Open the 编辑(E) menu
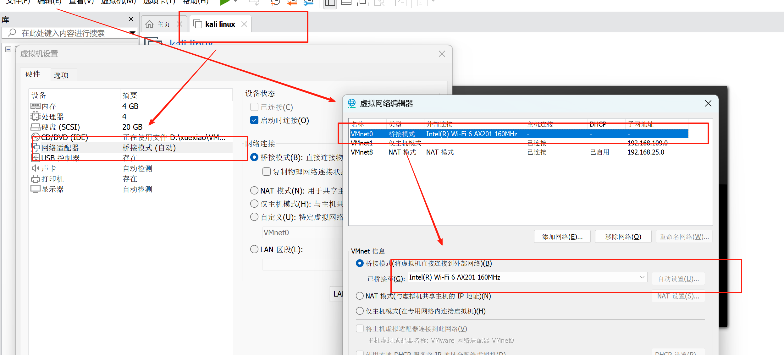The width and height of the screenshot is (784, 355). tap(49, 2)
